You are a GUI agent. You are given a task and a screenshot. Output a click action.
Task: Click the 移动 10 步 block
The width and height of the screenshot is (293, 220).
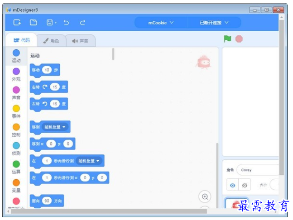click(x=45, y=70)
